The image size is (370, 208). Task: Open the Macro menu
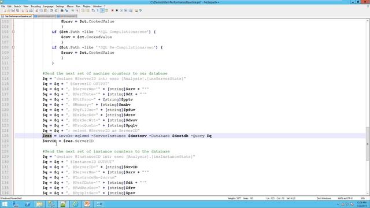click(x=70, y=6)
